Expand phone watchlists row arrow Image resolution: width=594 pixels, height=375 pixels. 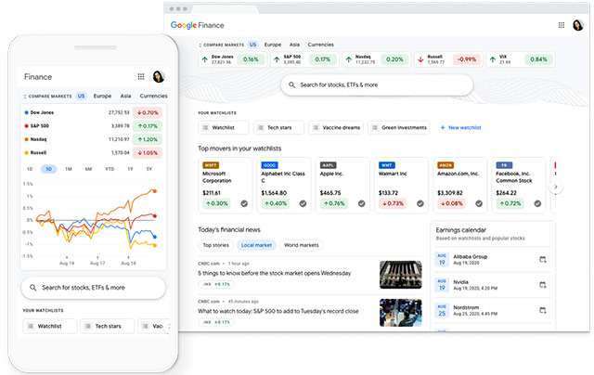[x=169, y=327]
